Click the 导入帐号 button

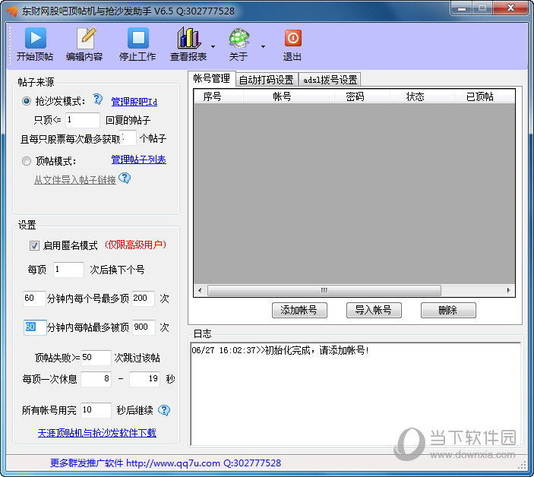coord(374,310)
